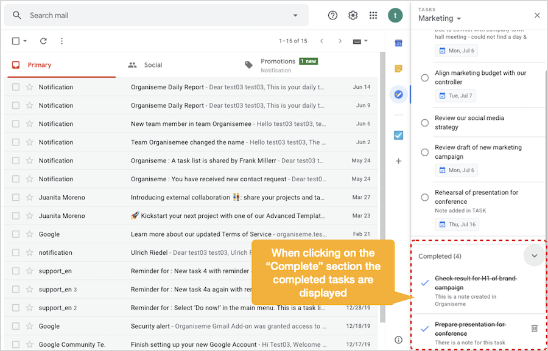548x351 pixels.
Task: Click the 'Thu, Jul 16' date chip
Action: coord(457,224)
